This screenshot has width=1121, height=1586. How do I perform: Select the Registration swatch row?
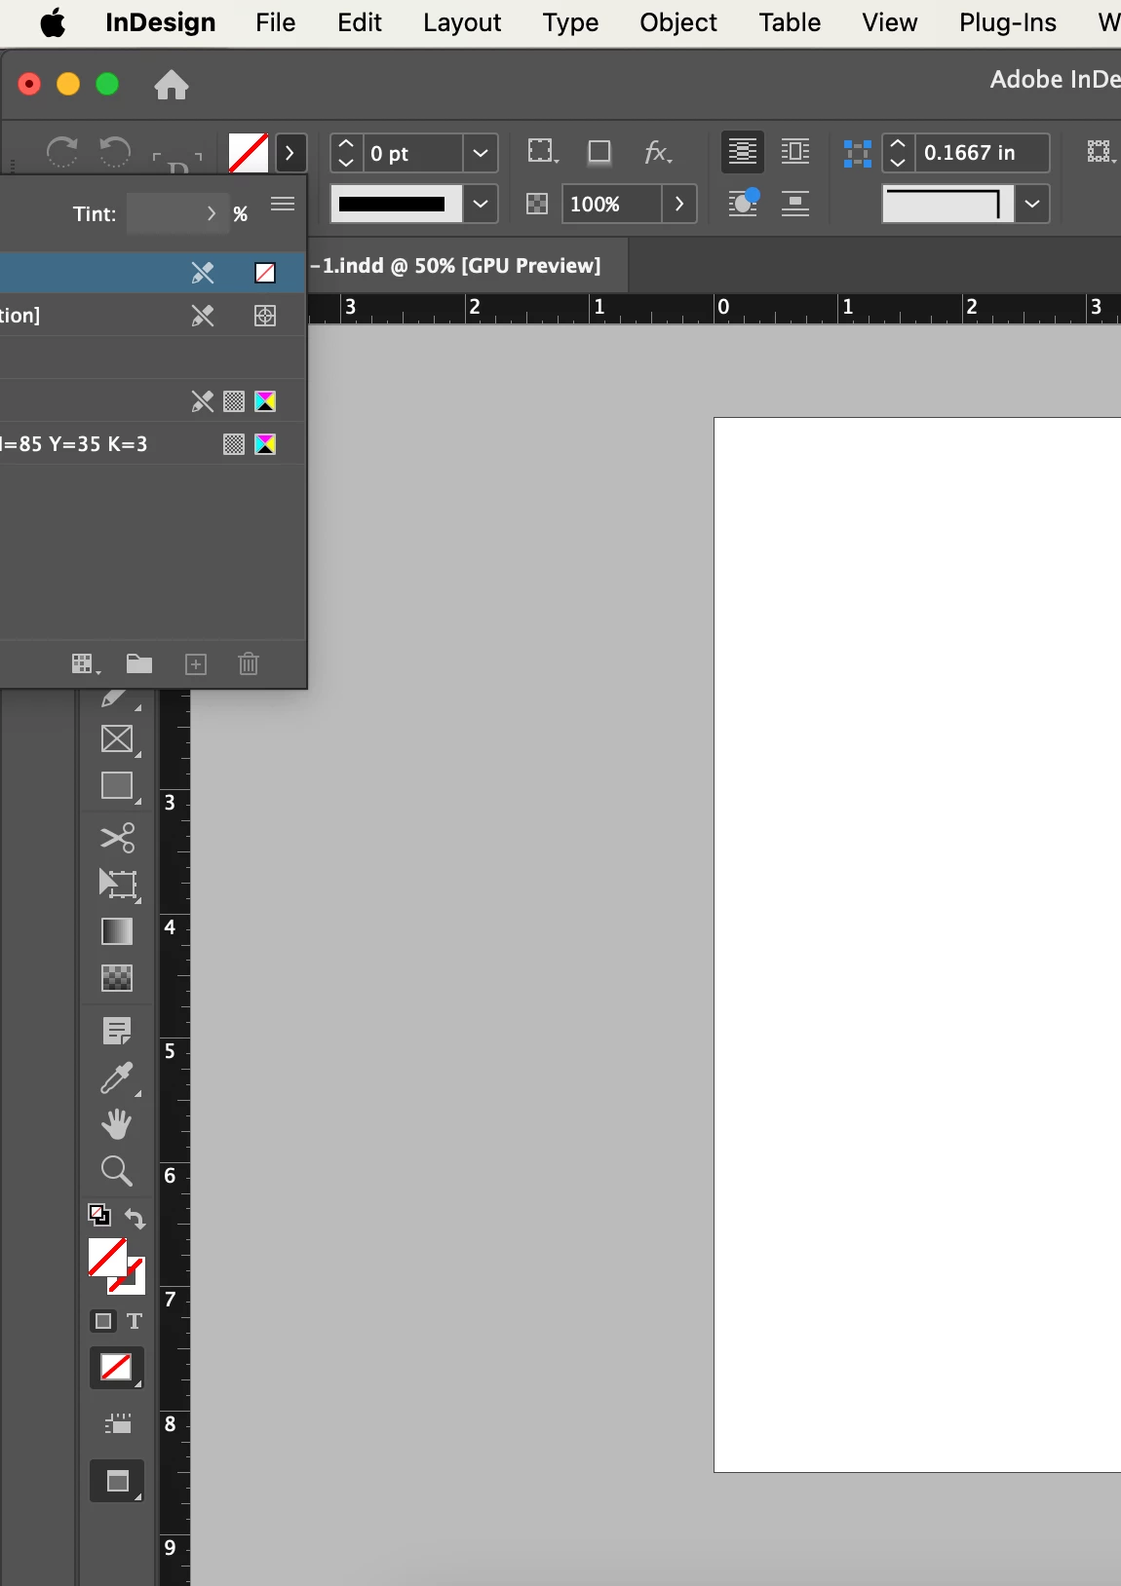coord(153,316)
